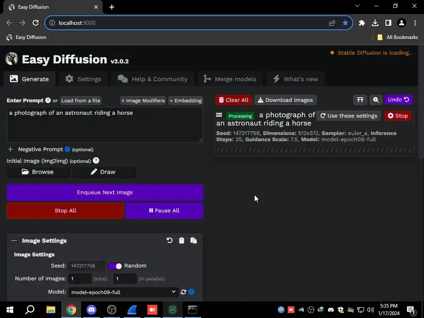Image resolution: width=424 pixels, height=318 pixels.
Task: Open the tab search chevron
Action: [x=357, y=6]
